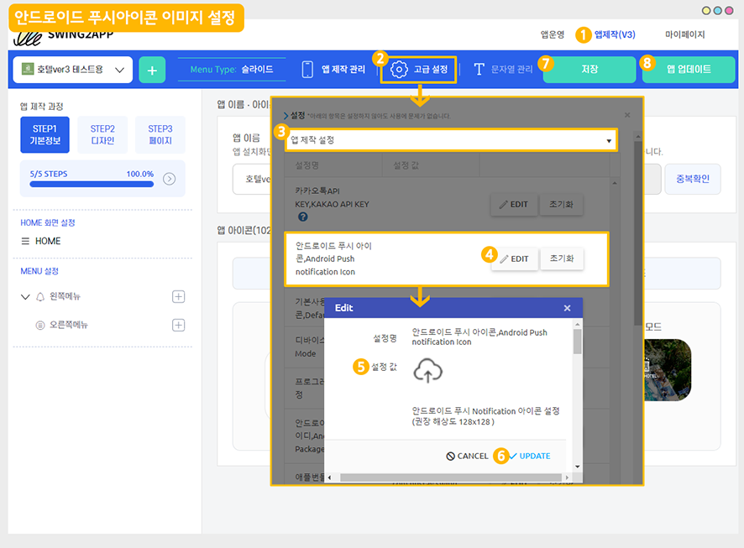Add item with plus next to 오른쪽메뉴
Screen dimensions: 744x548
point(178,325)
